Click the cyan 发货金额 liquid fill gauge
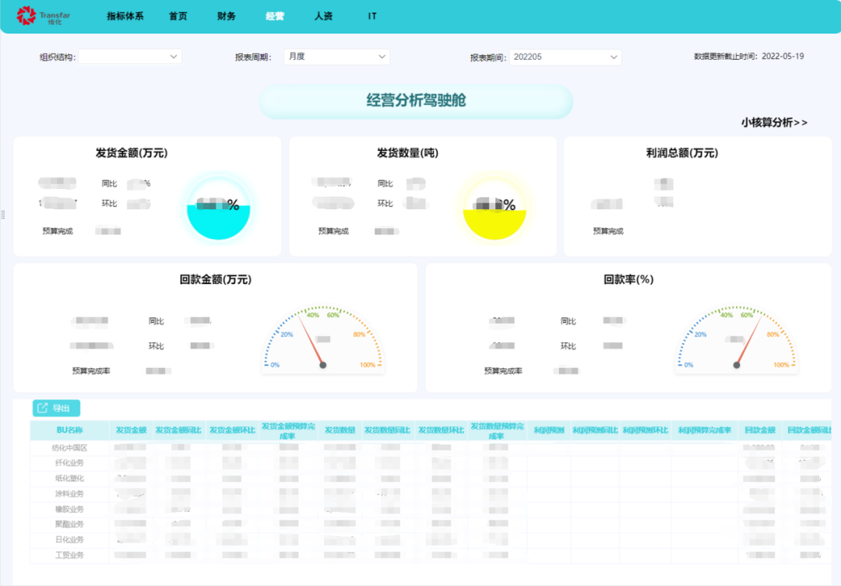 point(218,208)
